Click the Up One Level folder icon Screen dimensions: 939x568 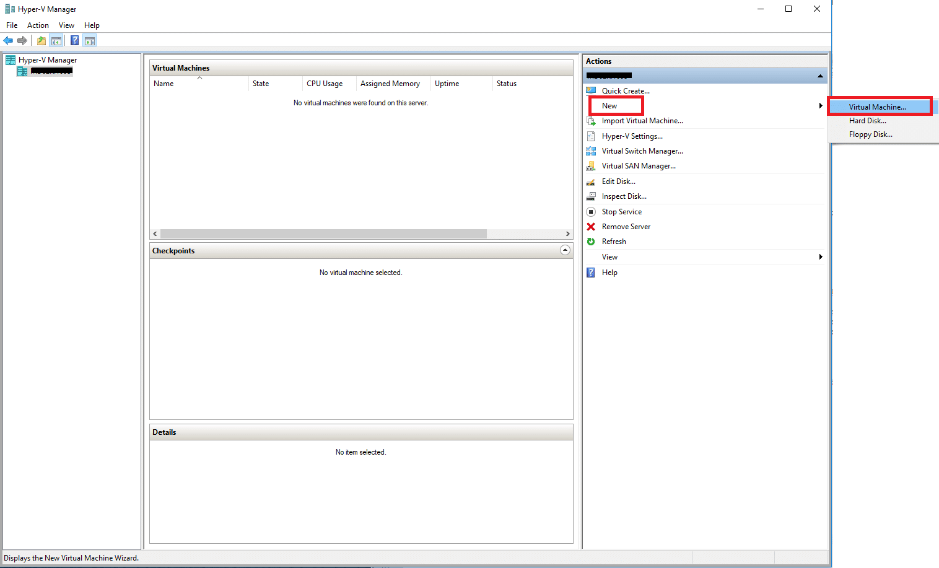coord(41,41)
